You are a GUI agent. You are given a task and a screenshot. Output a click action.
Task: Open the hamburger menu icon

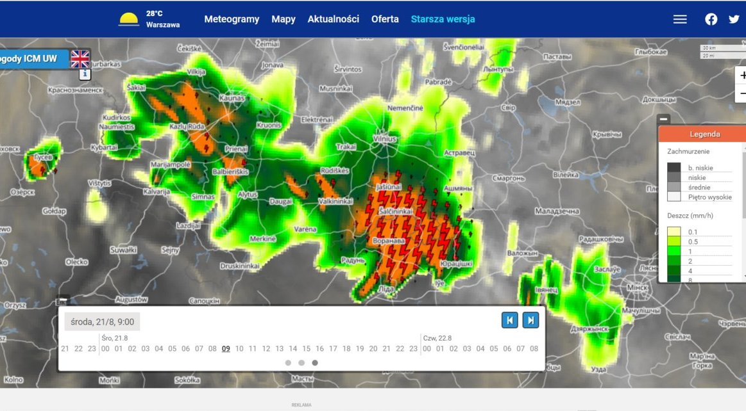680,19
